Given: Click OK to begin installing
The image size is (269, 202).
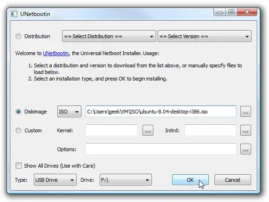Looking at the screenshot, I should 190,180.
